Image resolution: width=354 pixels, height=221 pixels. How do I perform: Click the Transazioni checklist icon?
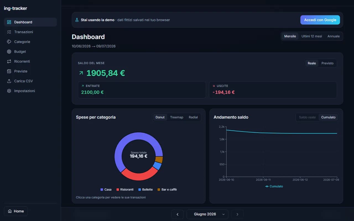pos(9,32)
